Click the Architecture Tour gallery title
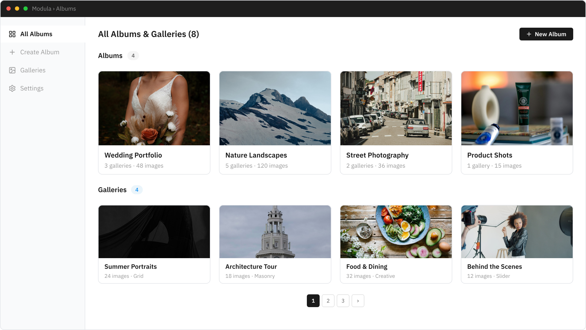The height and width of the screenshot is (330, 586). pos(251,267)
